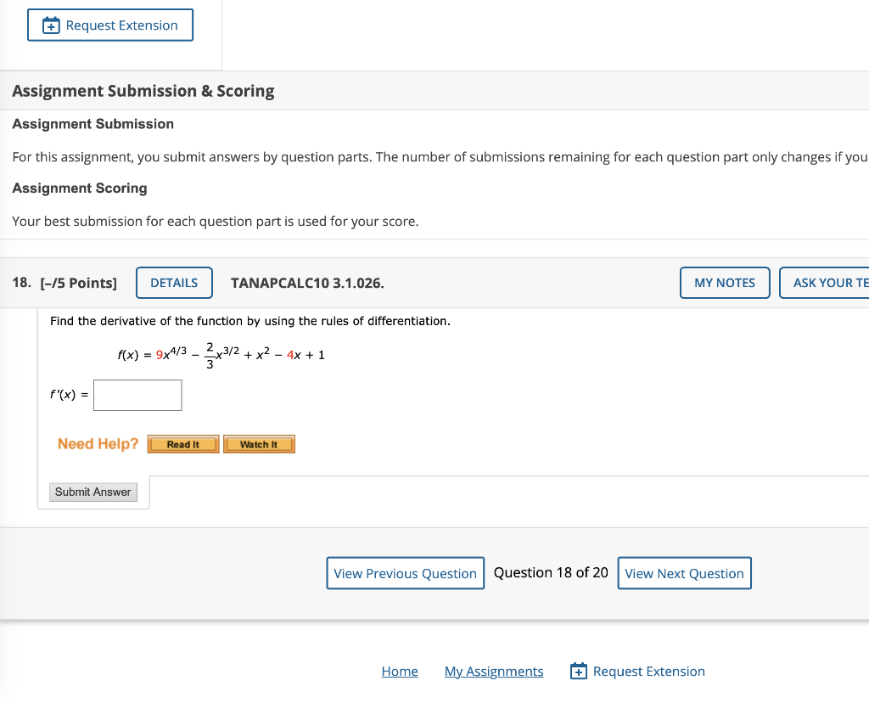Go to the Home page
869x703 pixels.
coord(400,671)
